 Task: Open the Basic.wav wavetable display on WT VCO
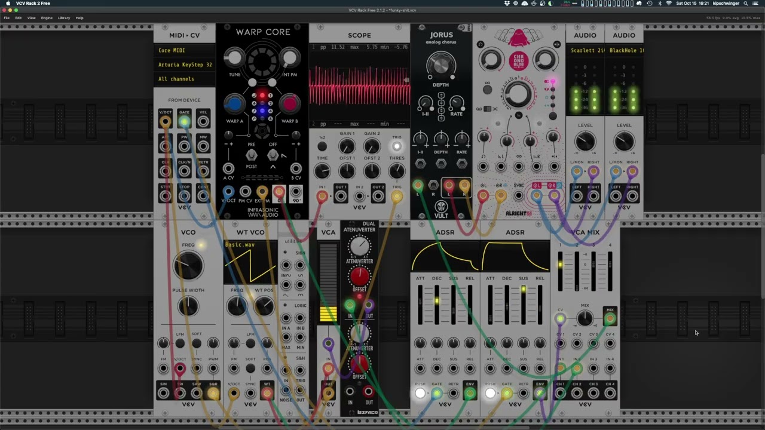click(251, 262)
